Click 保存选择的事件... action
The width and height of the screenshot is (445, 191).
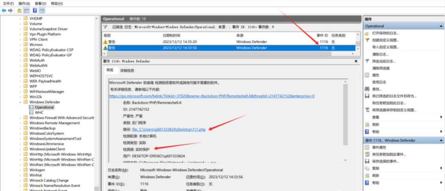click(x=386, y=161)
